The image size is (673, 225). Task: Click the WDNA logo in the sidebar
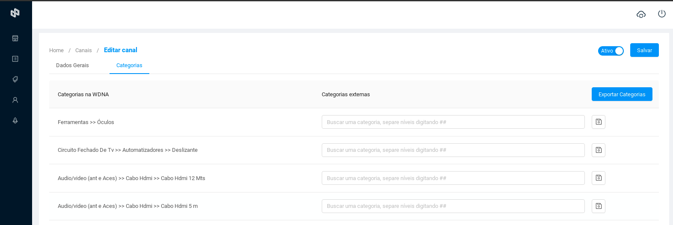(x=15, y=13)
